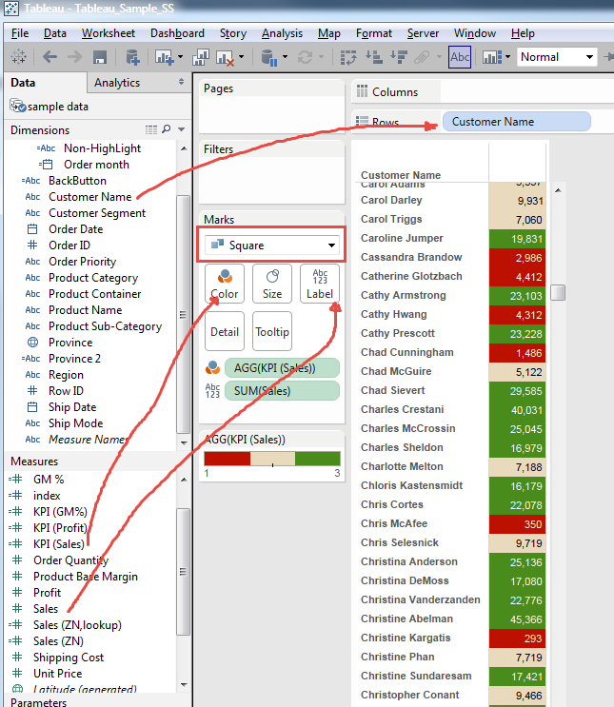This screenshot has width=614, height=707.
Task: Click the Clear Sheet icon
Action: click(x=225, y=58)
